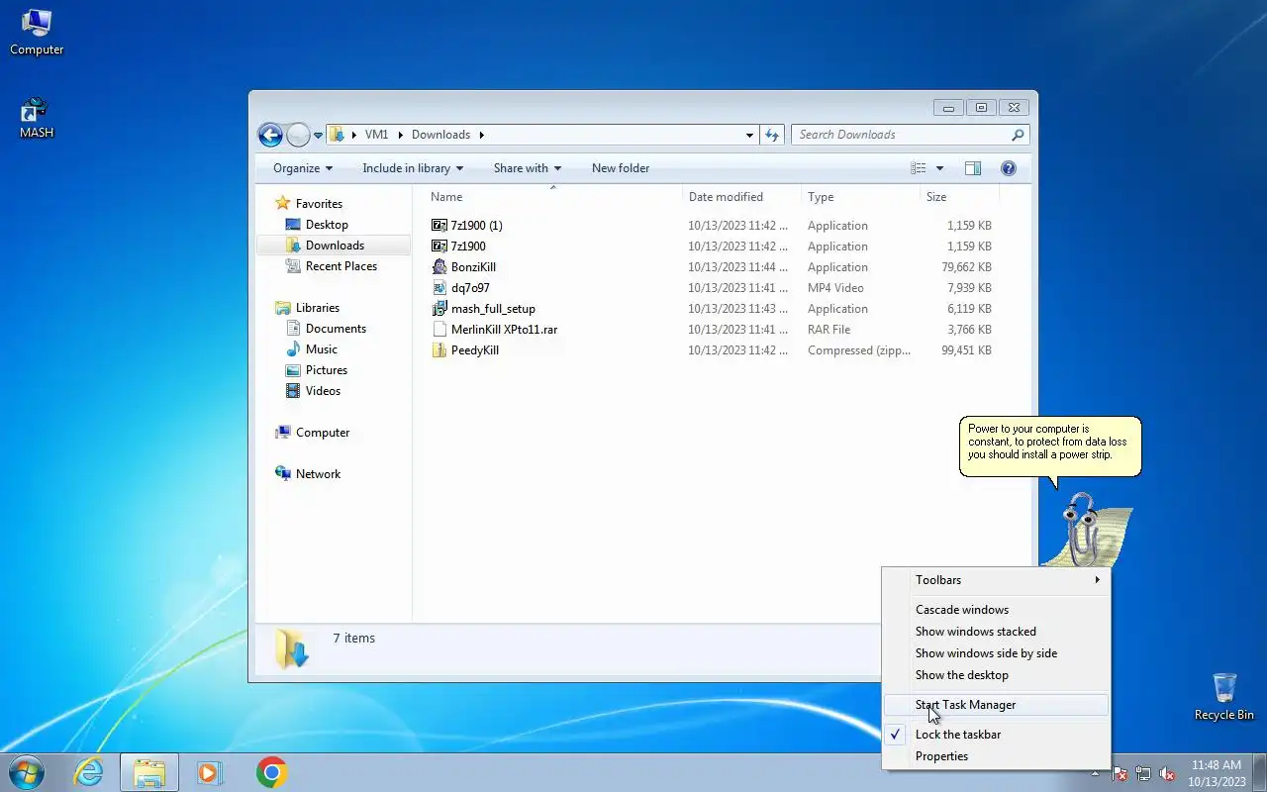Screen dimensions: 1267x792
Task: Launch Internet Explorer from taskbar
Action: [x=89, y=772]
